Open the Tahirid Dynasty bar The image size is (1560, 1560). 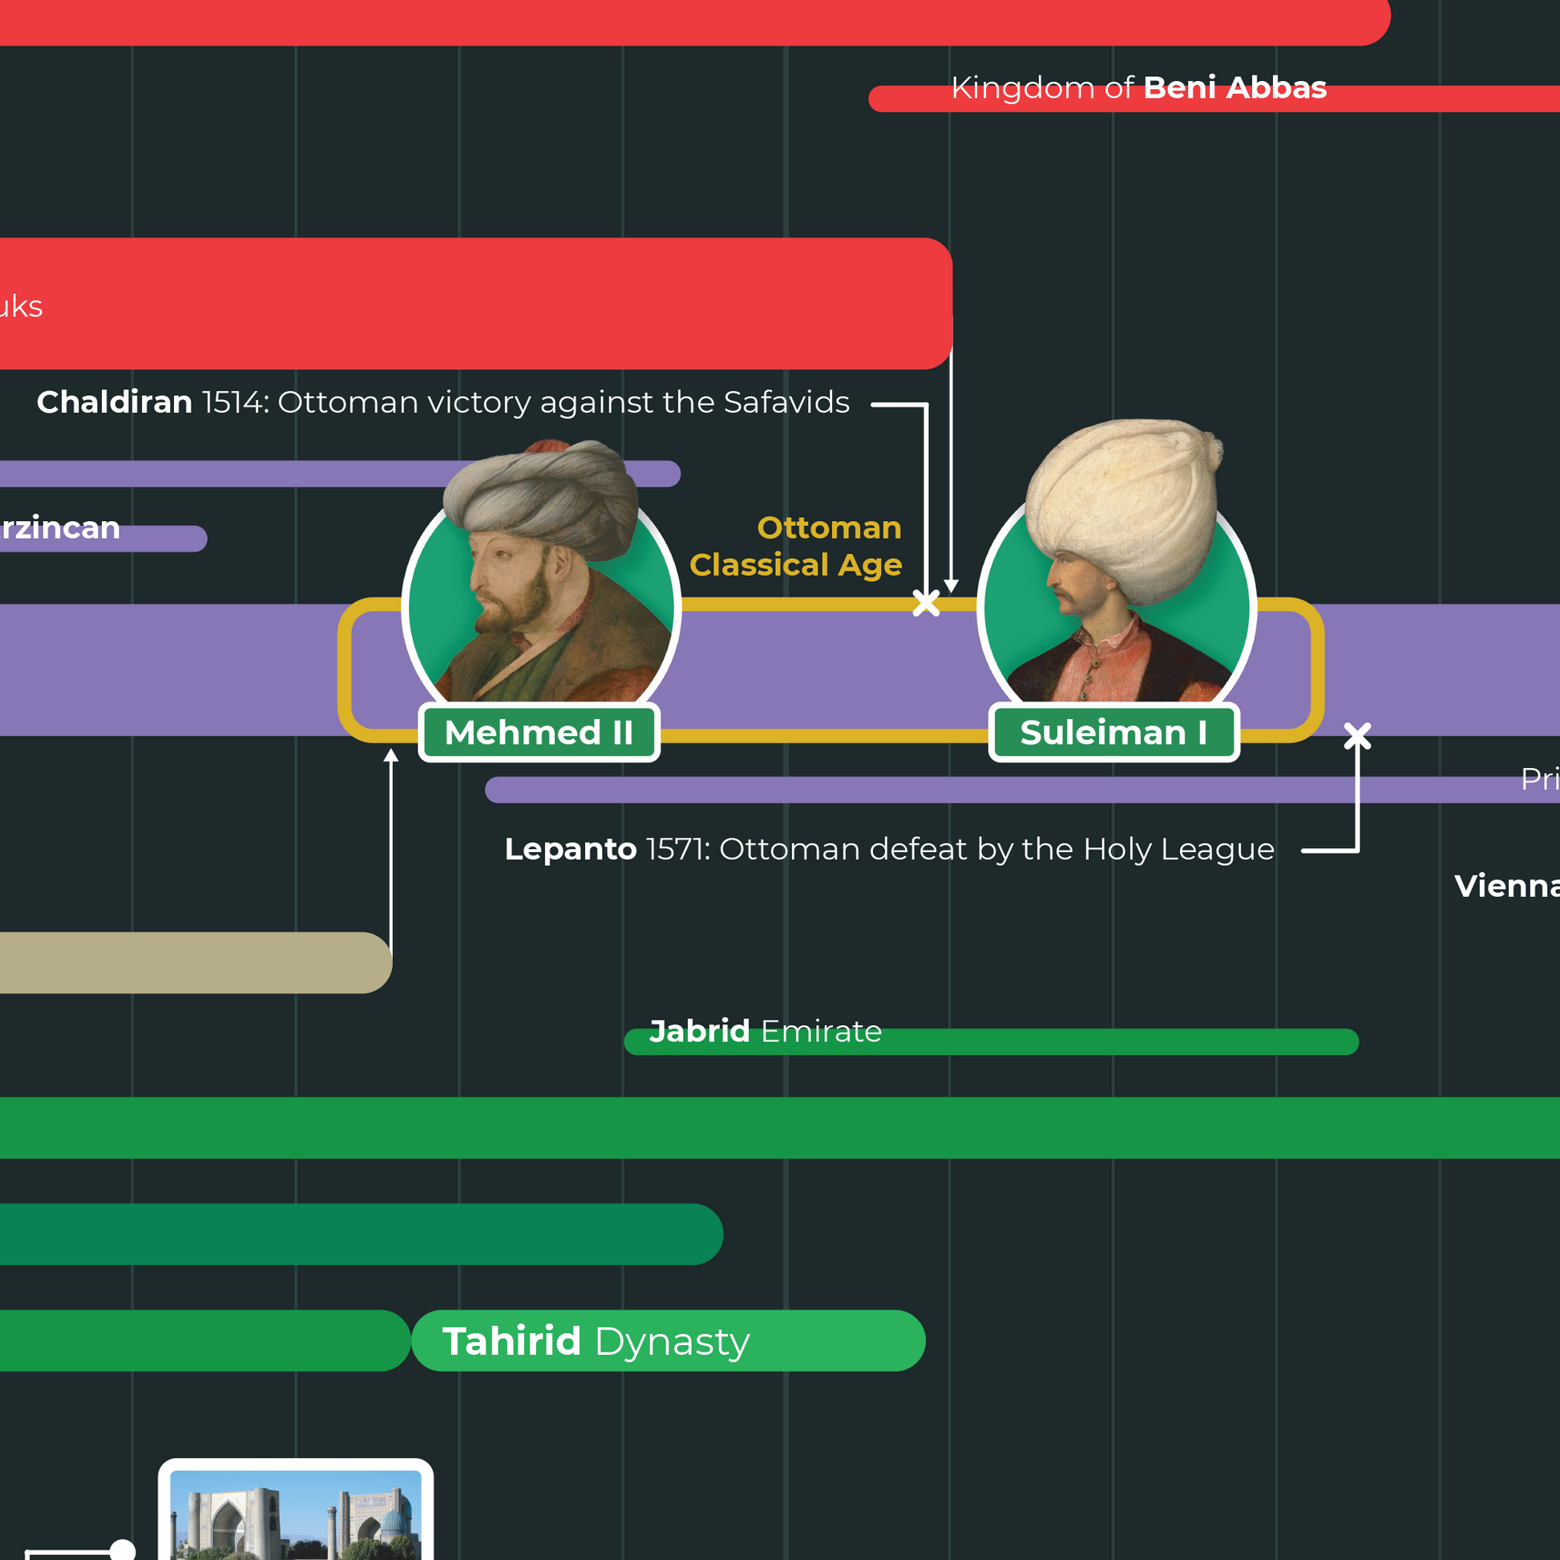click(667, 1341)
